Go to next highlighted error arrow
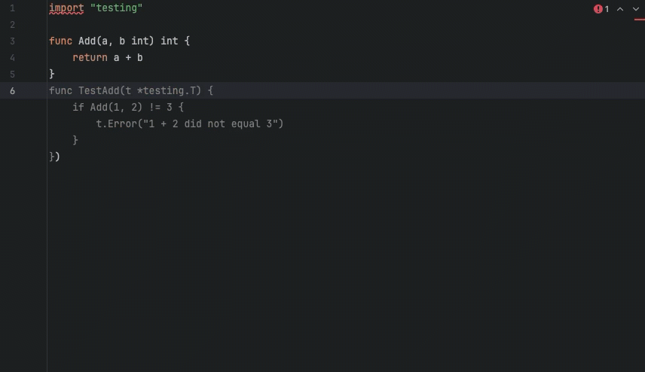Image resolution: width=645 pixels, height=372 pixels. (x=635, y=9)
